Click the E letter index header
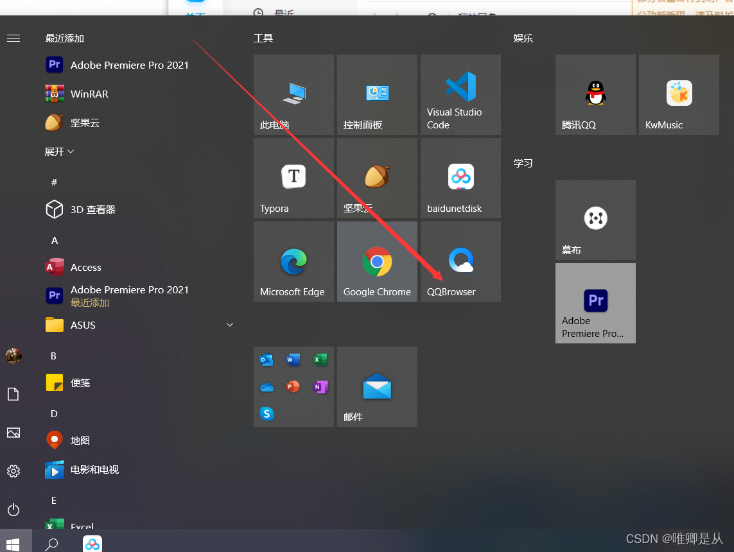This screenshot has height=552, width=734. (x=54, y=500)
